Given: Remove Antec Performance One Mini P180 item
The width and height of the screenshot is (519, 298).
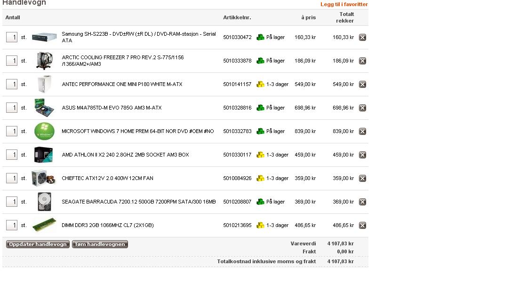Looking at the screenshot, I should (x=362, y=84).
